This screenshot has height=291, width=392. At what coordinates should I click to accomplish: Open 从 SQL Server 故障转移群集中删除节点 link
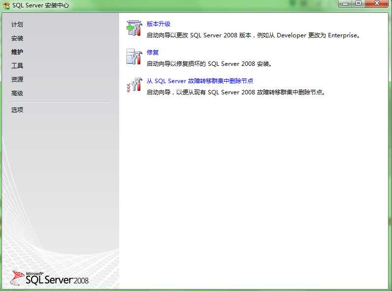point(200,81)
